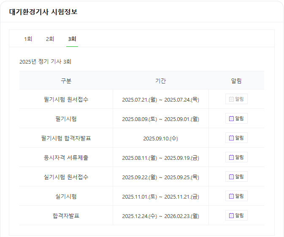Set alert via 알림 button for 합격자발표
This screenshot has height=237, width=284.
click(236, 215)
